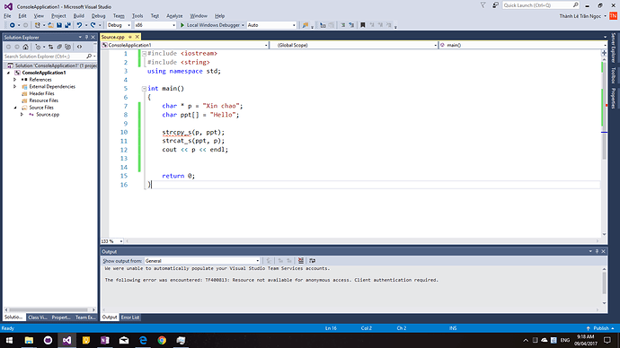
Task: Expand the References node
Action: tap(15, 80)
